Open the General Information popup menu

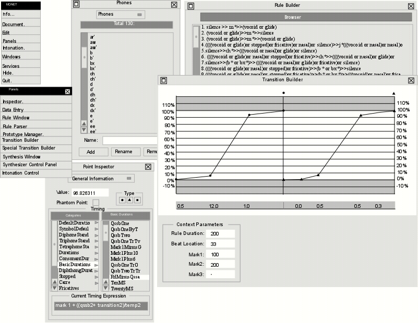(101, 179)
